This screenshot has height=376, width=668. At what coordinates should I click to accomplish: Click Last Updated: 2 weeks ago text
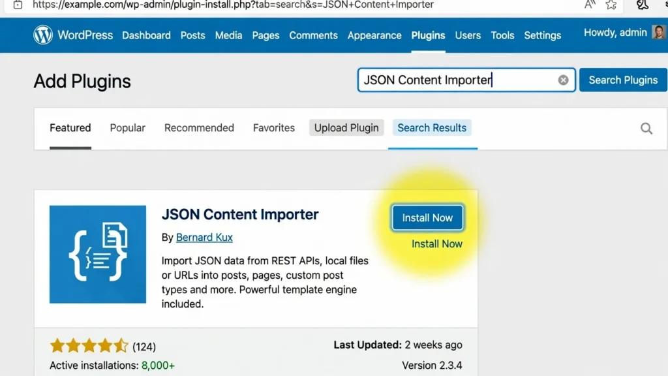398,345
